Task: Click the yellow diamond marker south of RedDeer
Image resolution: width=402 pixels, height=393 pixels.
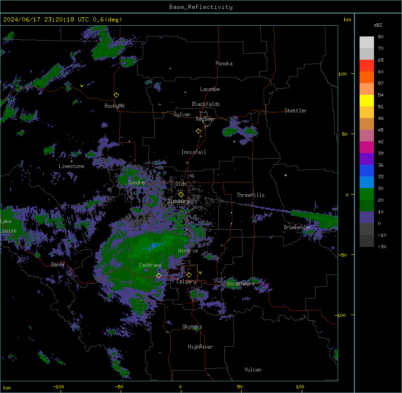Action: click(x=199, y=131)
